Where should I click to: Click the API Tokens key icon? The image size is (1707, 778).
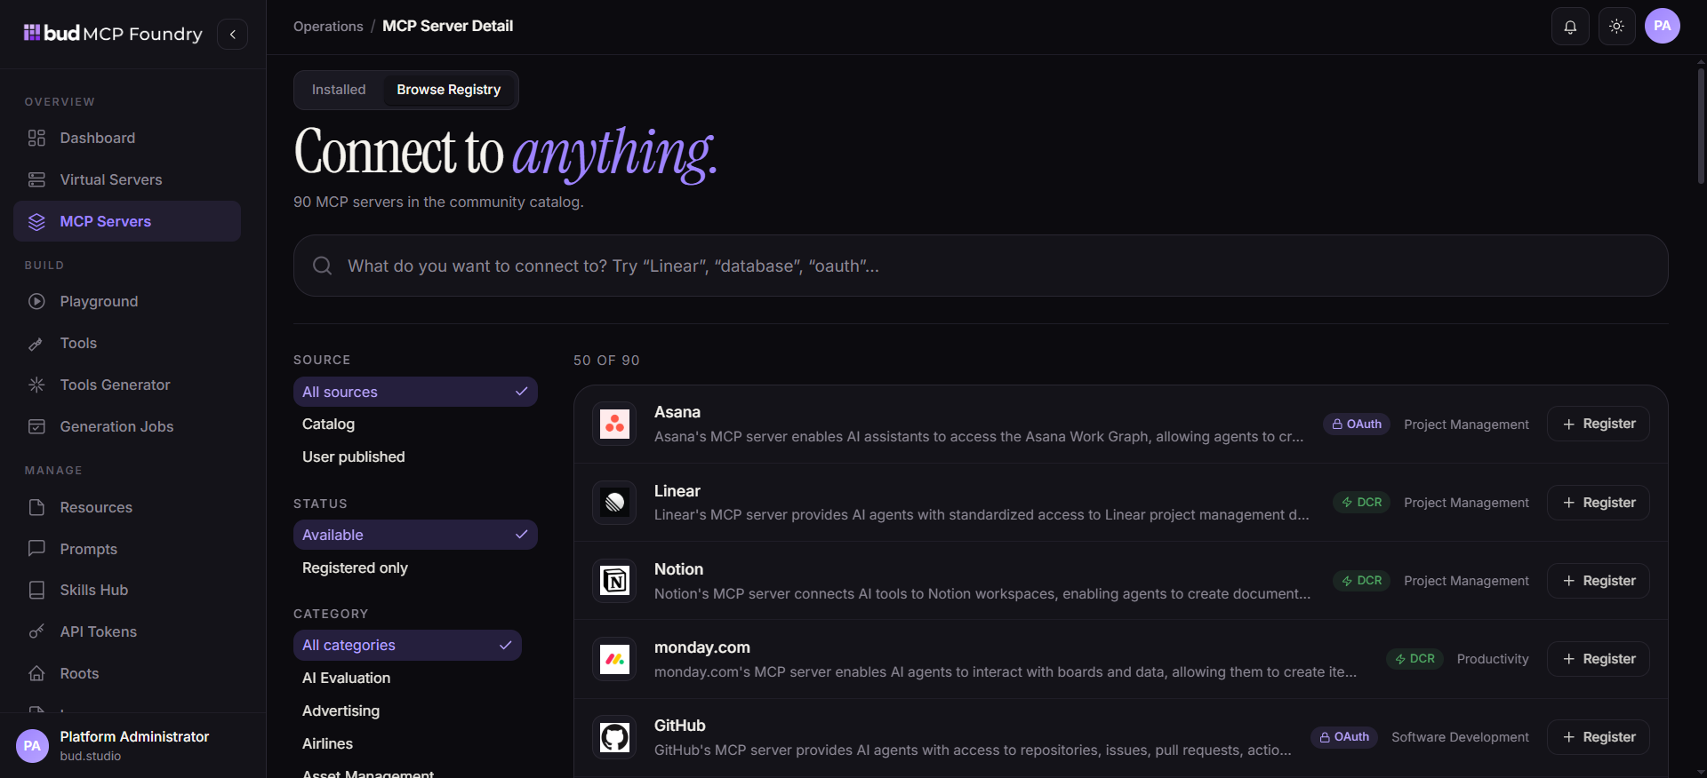(36, 631)
